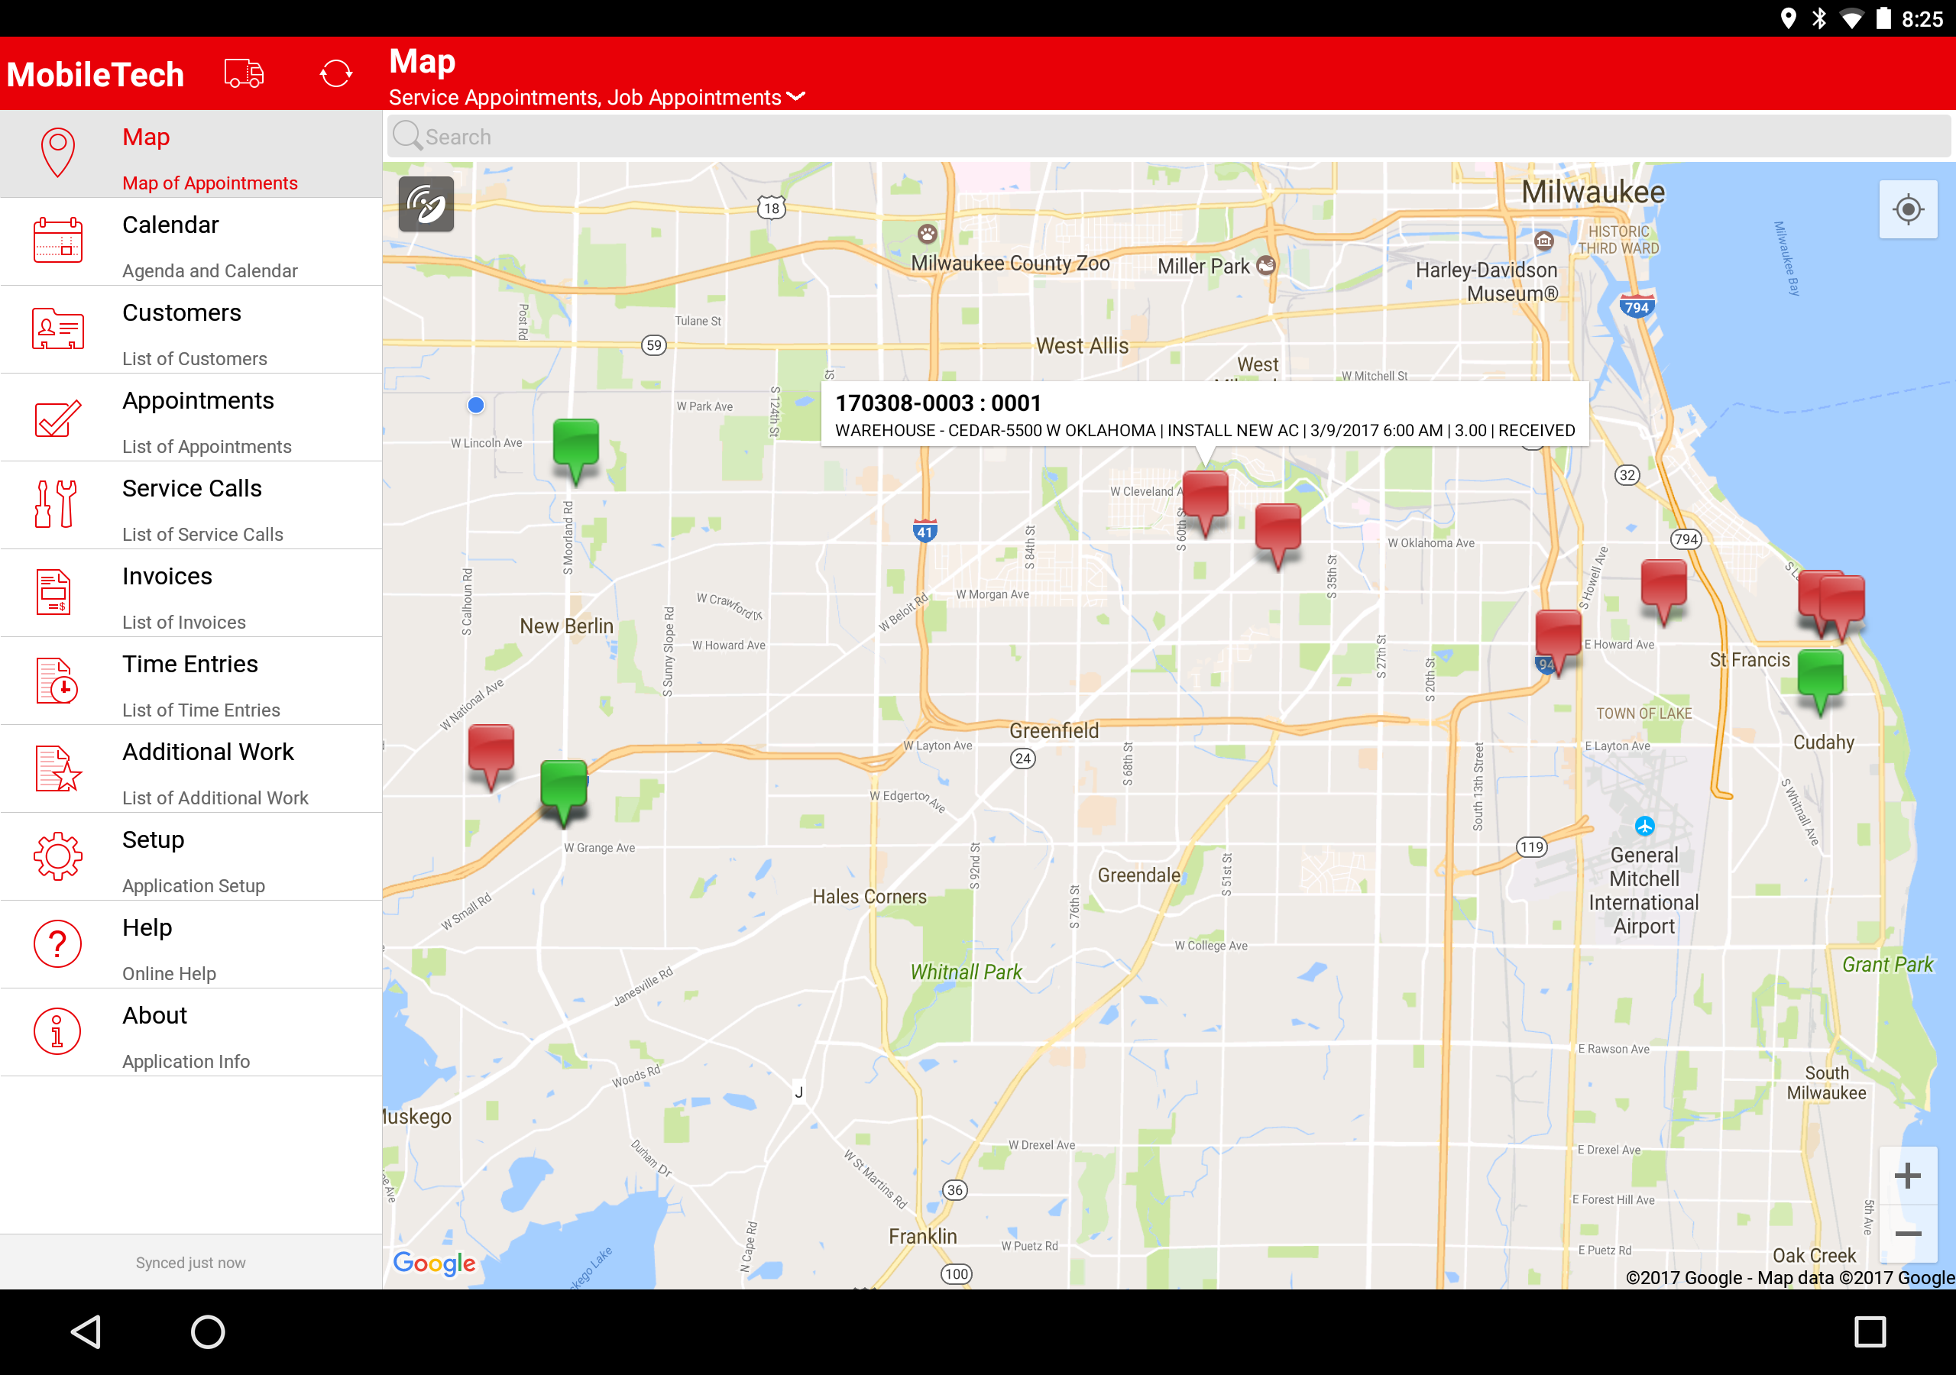The width and height of the screenshot is (1956, 1375).
Task: Click the truck icon in header
Action: tap(244, 73)
